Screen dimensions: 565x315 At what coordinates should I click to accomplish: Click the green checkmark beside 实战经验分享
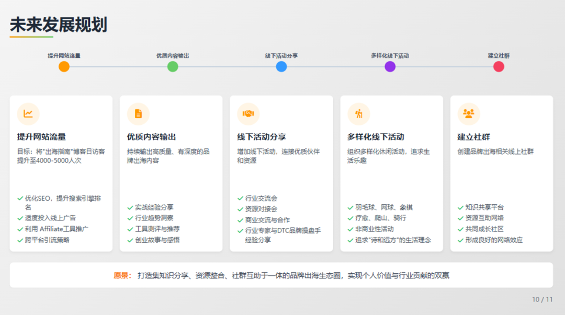(130, 208)
